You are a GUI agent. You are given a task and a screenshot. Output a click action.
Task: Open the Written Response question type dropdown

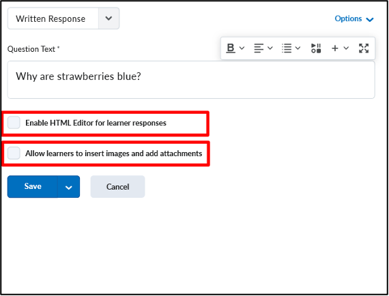pos(109,18)
